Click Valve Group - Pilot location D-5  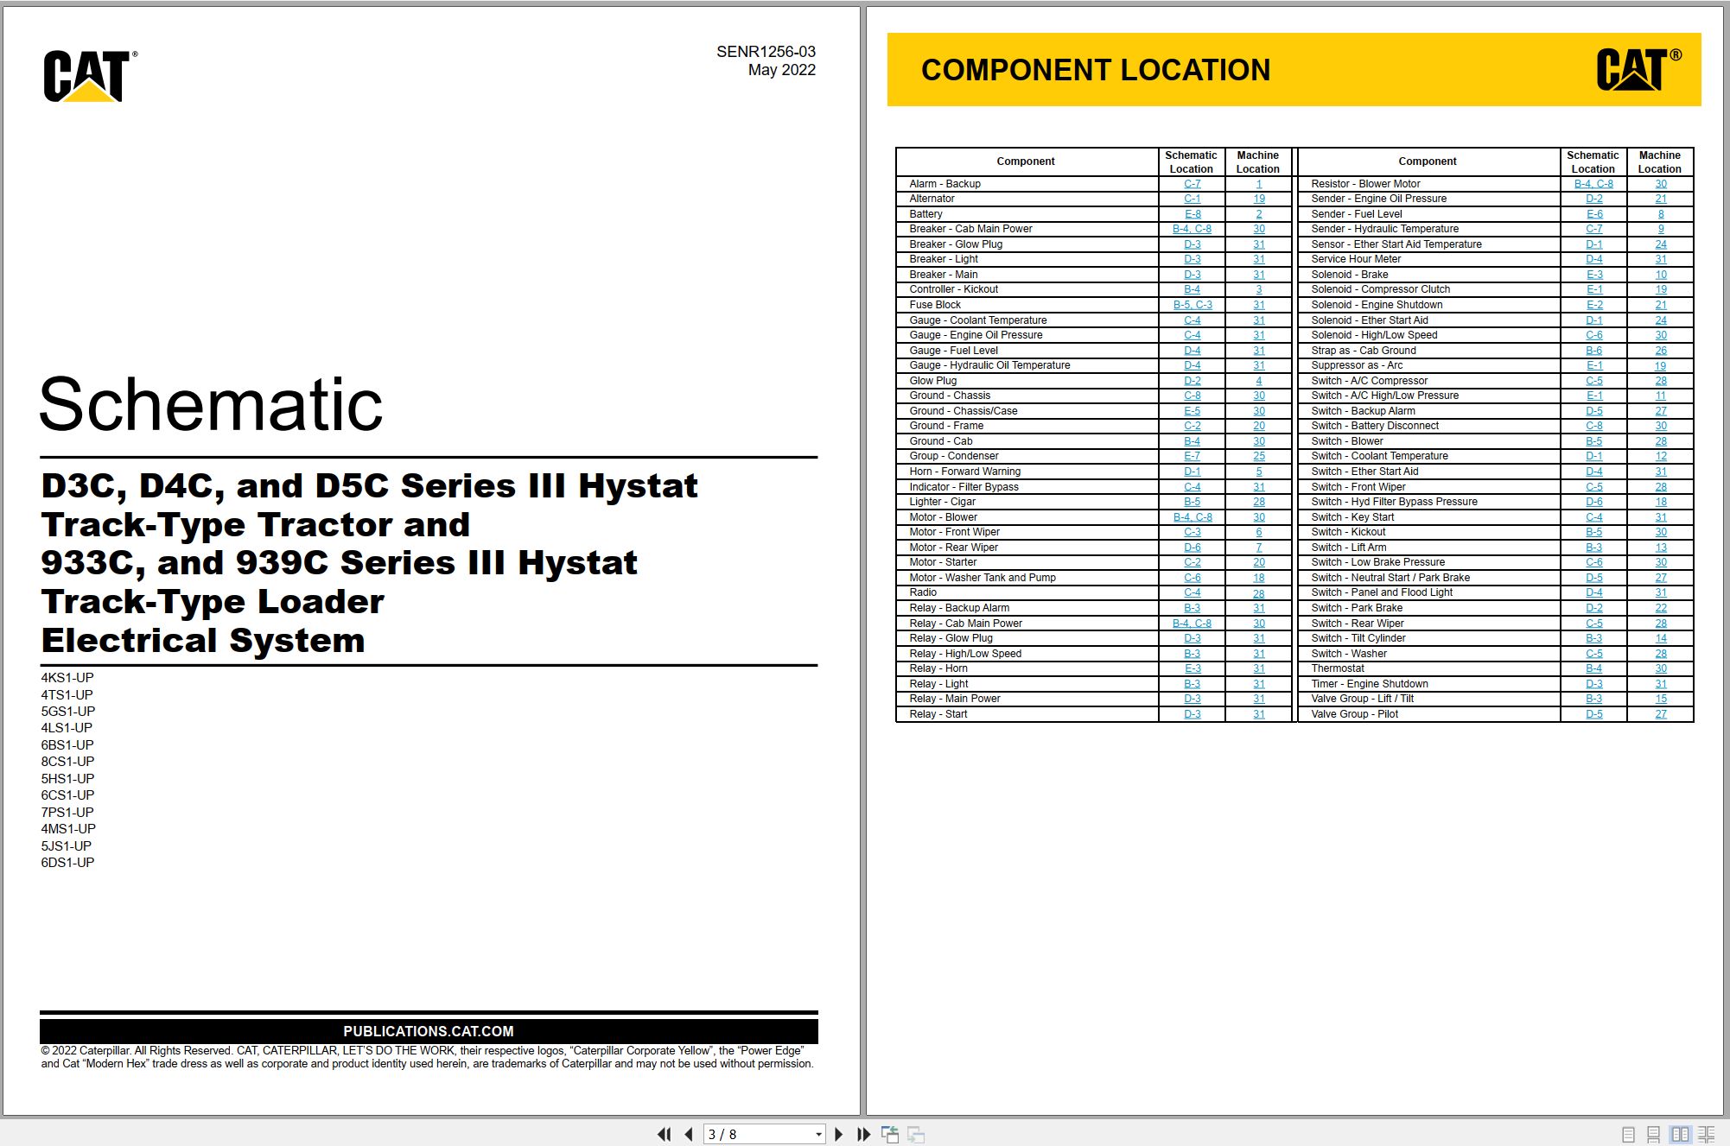[x=1593, y=714]
